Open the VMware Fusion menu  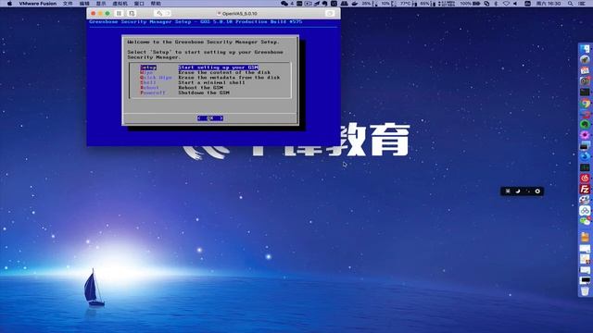click(38, 4)
